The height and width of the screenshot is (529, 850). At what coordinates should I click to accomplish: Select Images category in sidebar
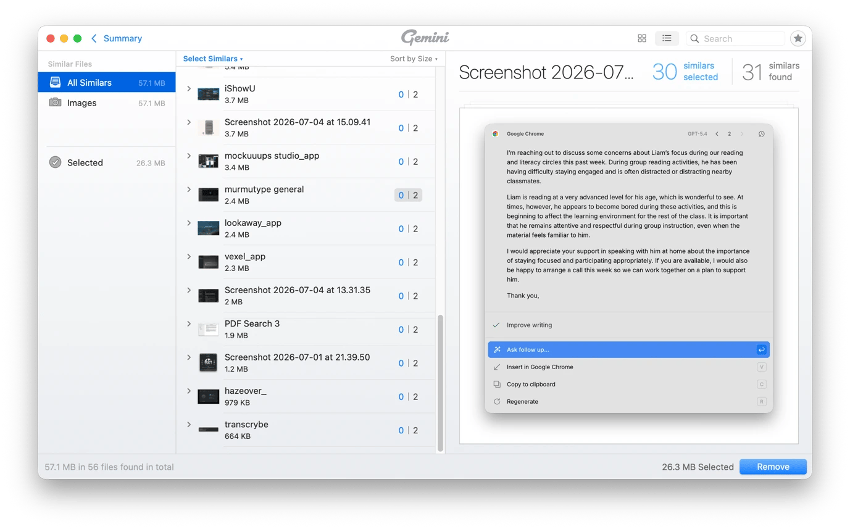(106, 103)
